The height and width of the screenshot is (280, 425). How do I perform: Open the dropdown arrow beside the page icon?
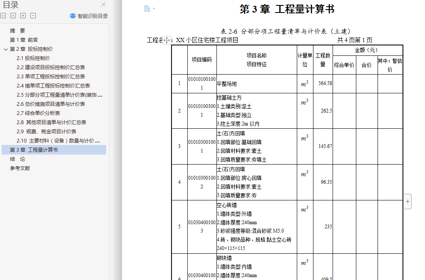point(154,9)
